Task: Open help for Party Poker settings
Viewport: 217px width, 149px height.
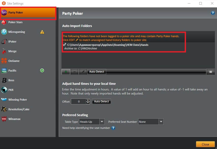Action: pos(213,13)
